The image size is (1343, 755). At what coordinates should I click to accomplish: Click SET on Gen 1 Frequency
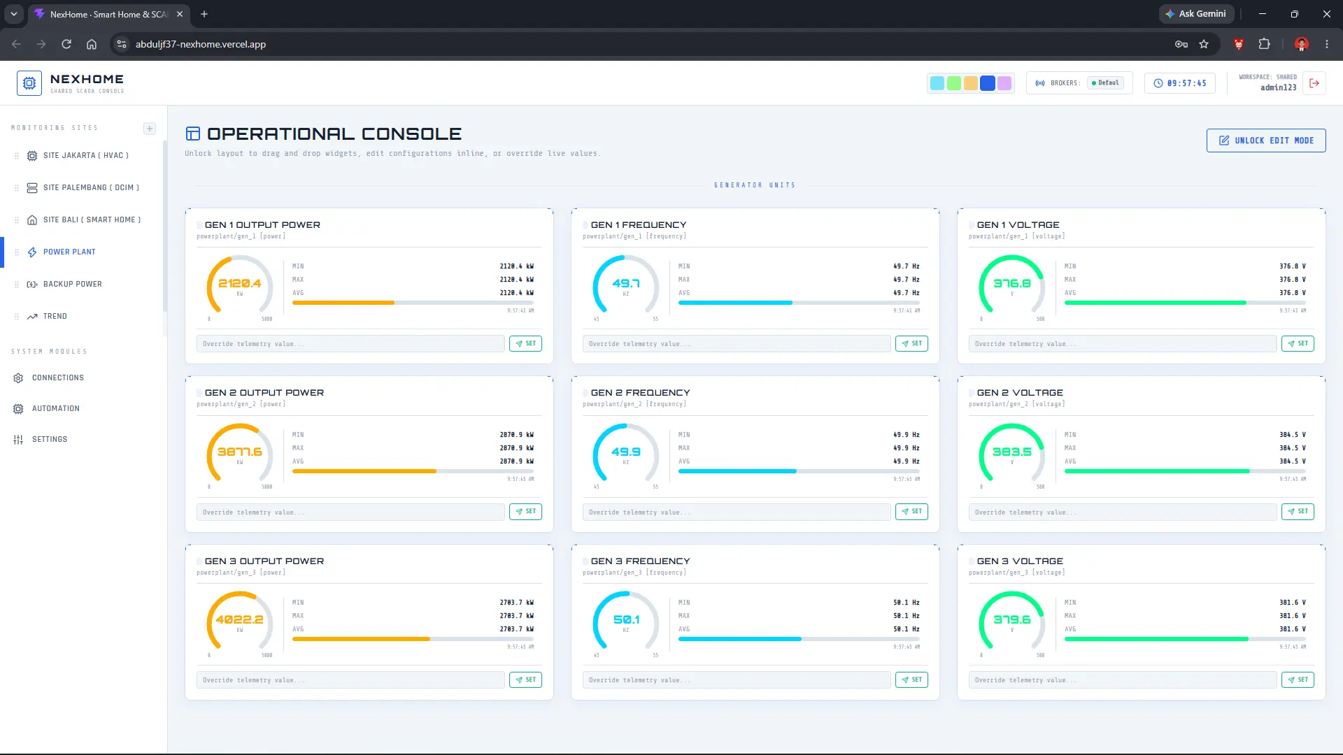pyautogui.click(x=911, y=344)
